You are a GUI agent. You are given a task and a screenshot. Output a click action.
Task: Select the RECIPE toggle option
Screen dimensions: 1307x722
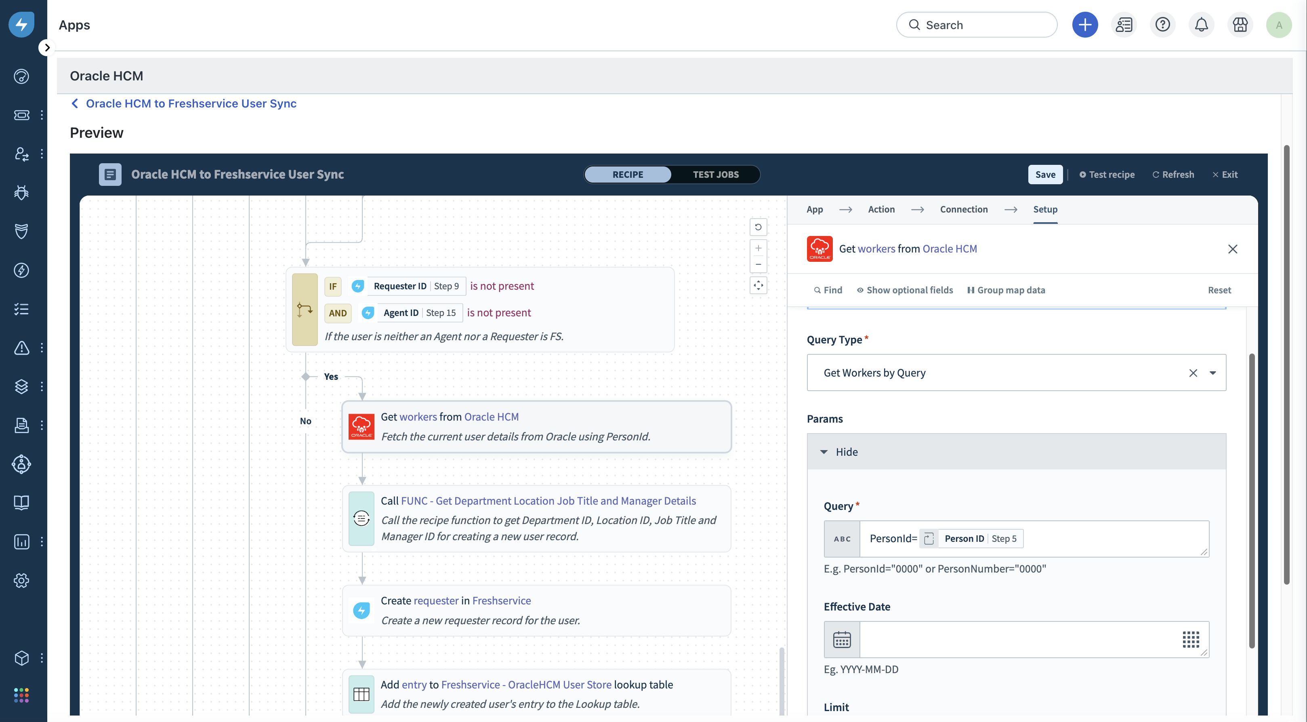click(628, 174)
